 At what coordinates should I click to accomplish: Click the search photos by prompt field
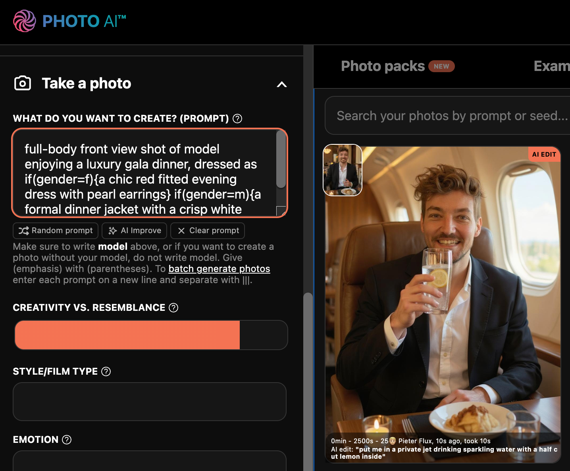(x=449, y=116)
